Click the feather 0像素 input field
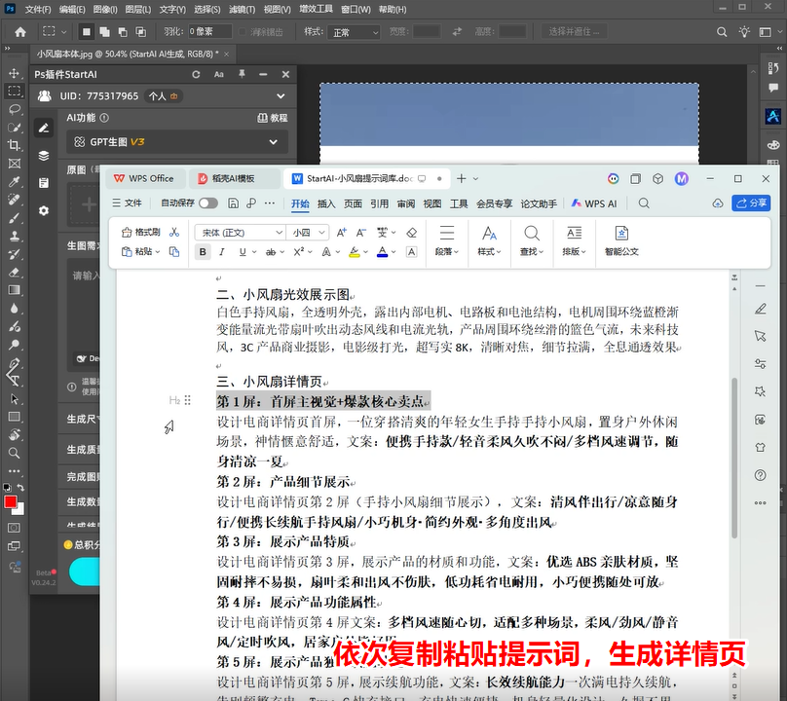The height and width of the screenshot is (701, 787). (x=210, y=31)
